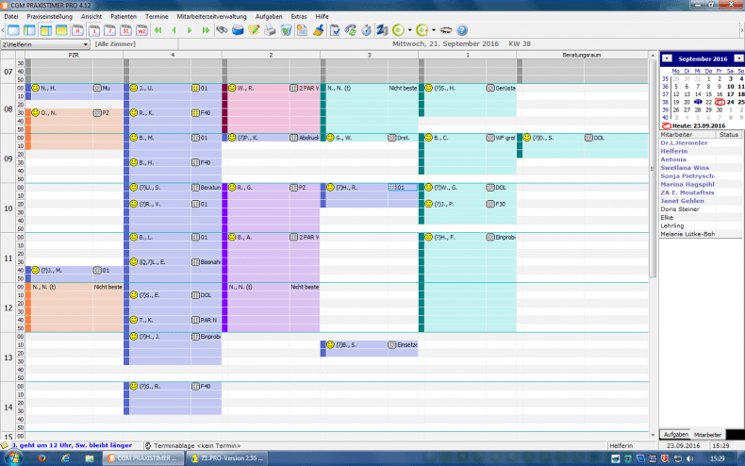Expand dropdown arrow beside second green circle icon
The width and height of the screenshot is (745, 466).
point(433,30)
